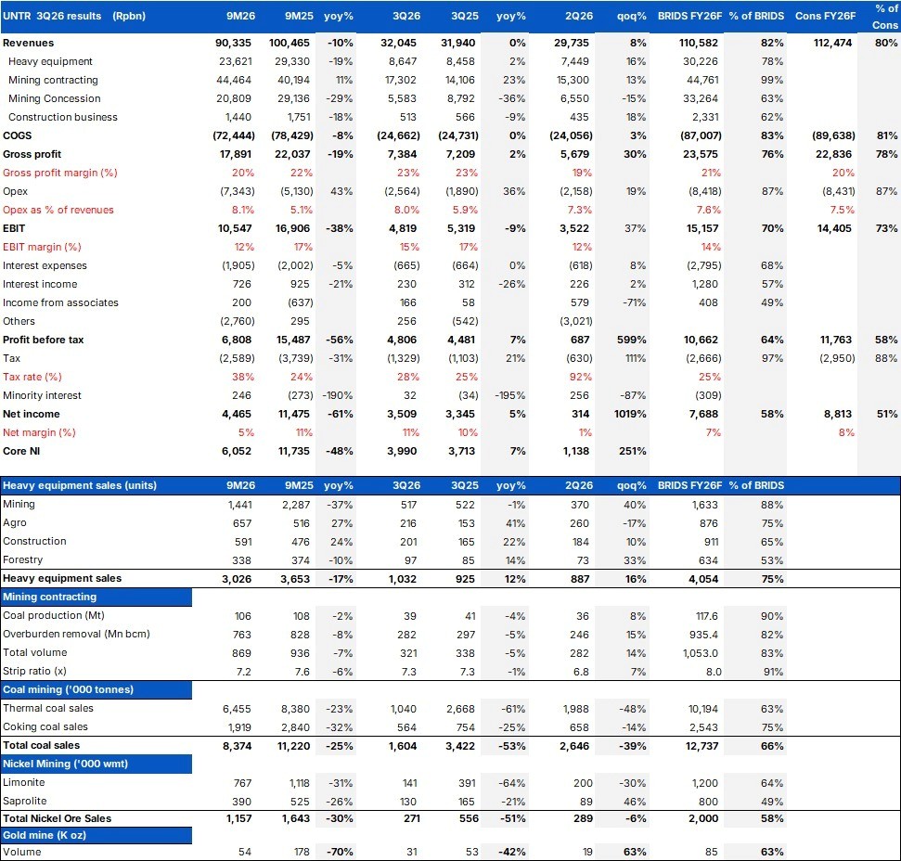The image size is (901, 861).
Task: Select the 'Thermal coal sales' row label
Action: point(47,708)
